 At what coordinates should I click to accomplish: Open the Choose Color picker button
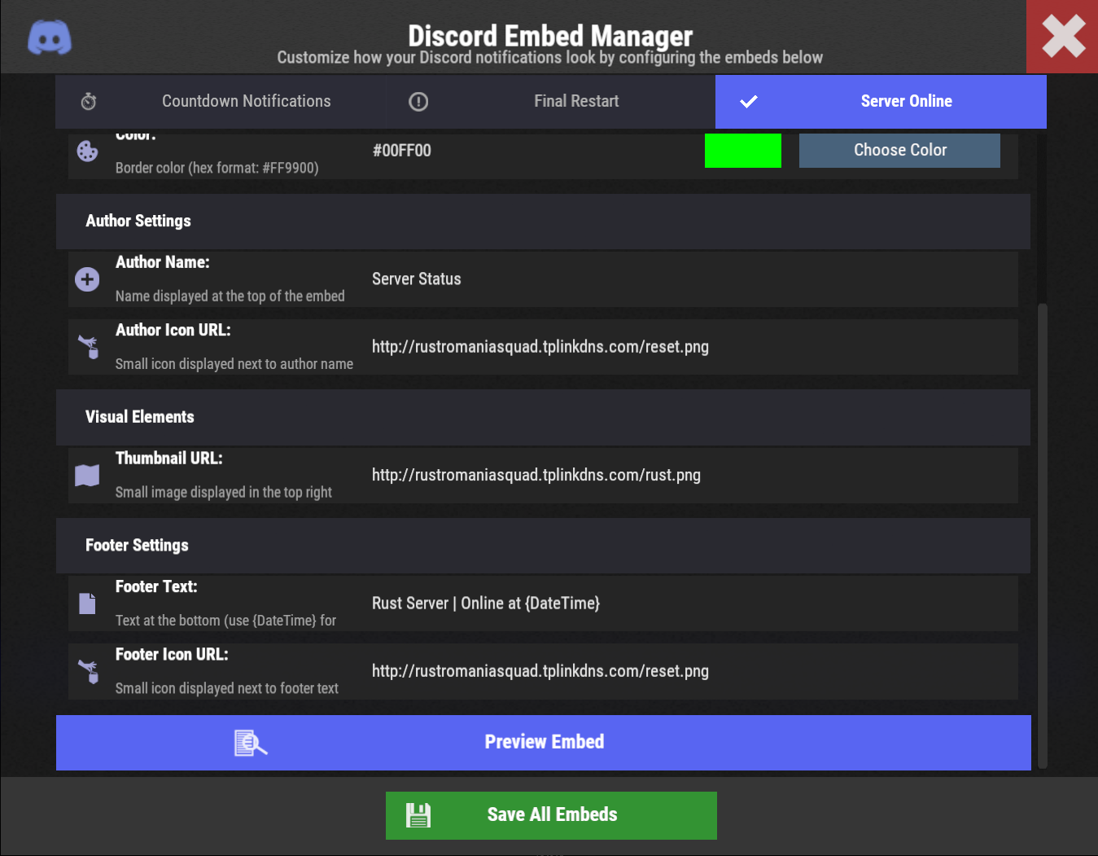[x=899, y=151]
